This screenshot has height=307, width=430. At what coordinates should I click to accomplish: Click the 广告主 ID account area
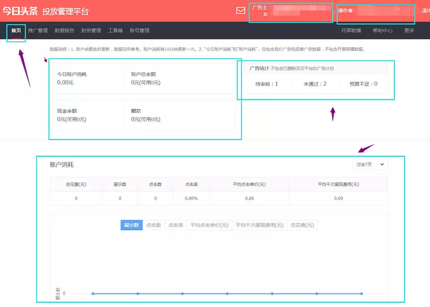pos(291,13)
